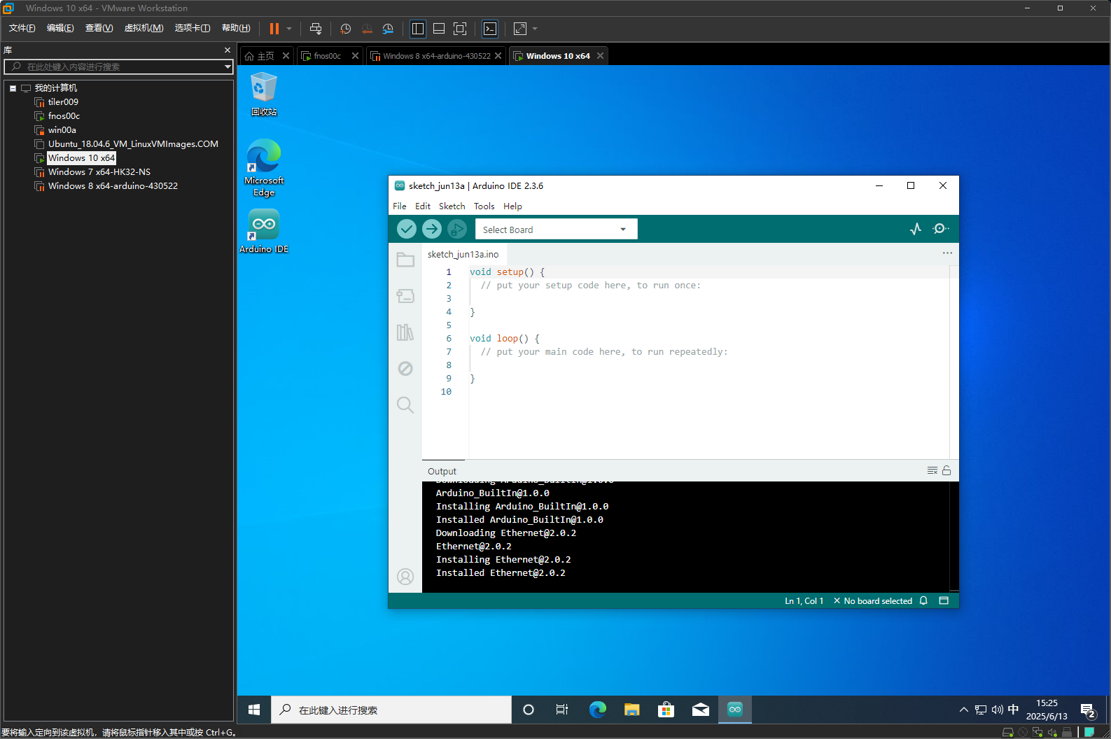Toggle the output scroll lock icon

coord(946,470)
